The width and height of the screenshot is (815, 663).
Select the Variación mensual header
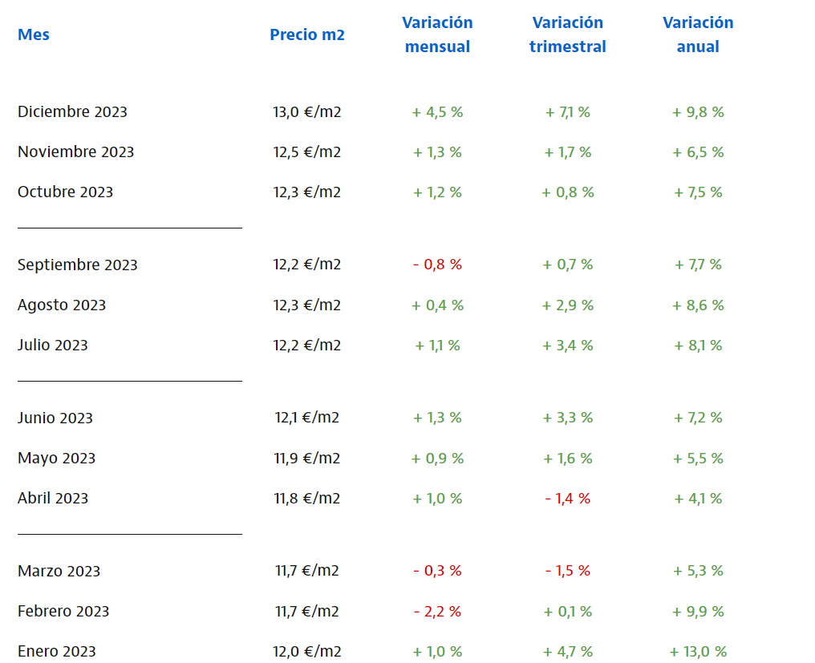[437, 34]
